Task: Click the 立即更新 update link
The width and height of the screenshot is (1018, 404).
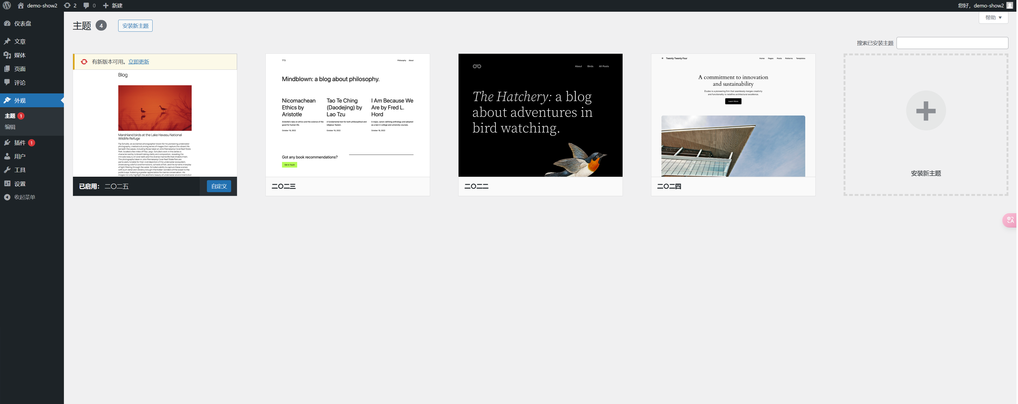Action: (139, 62)
